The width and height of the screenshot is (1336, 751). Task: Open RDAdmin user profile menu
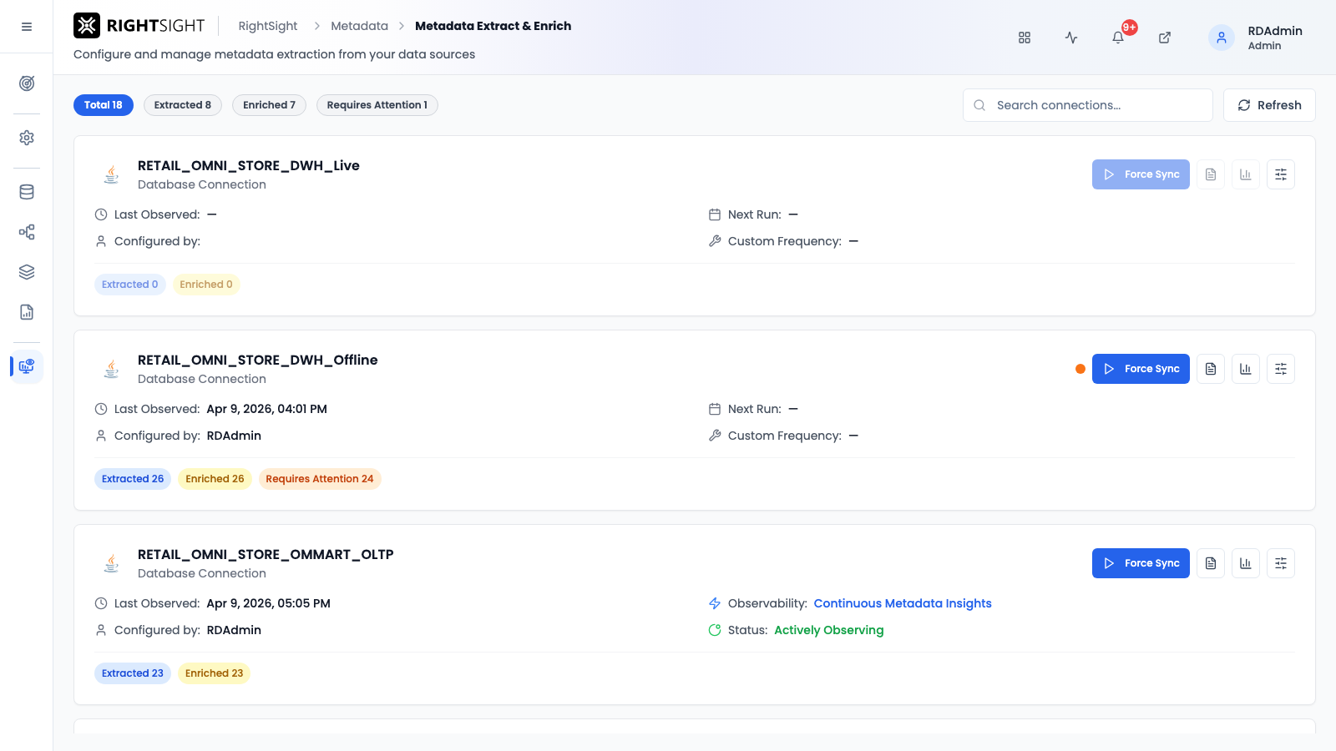(1256, 38)
